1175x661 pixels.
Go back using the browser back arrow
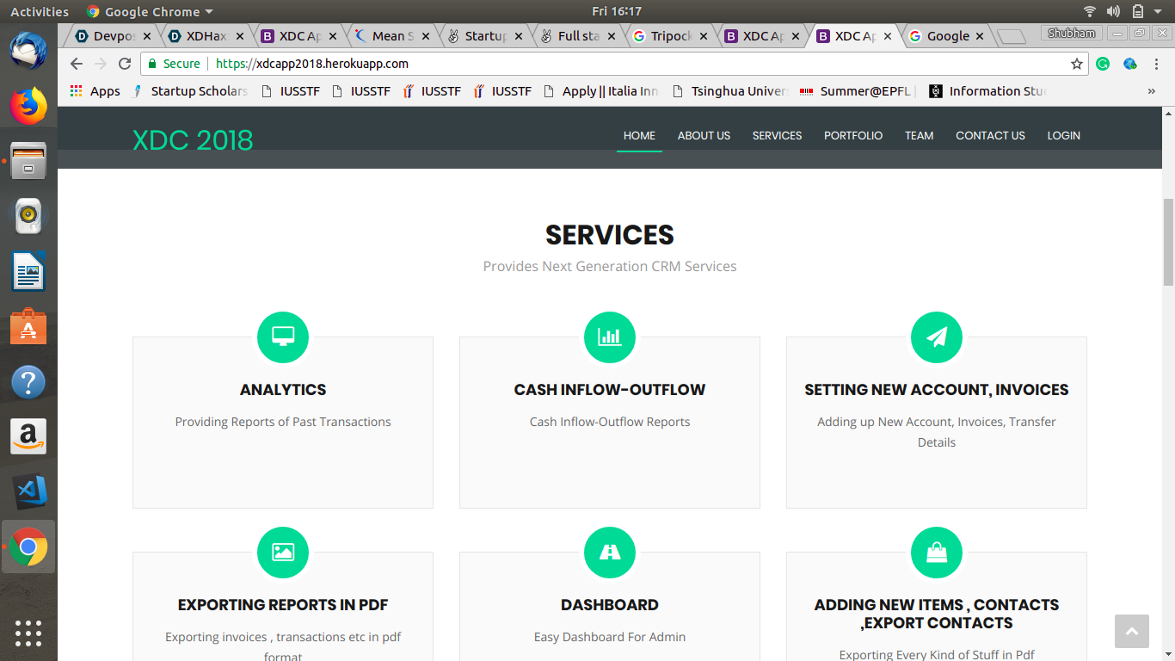pyautogui.click(x=77, y=64)
